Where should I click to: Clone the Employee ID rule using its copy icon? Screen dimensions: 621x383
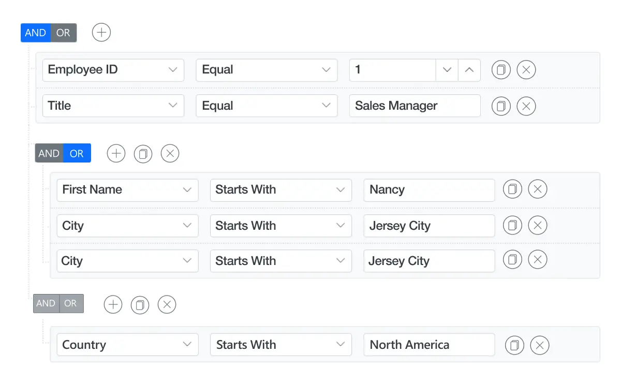[x=501, y=69]
